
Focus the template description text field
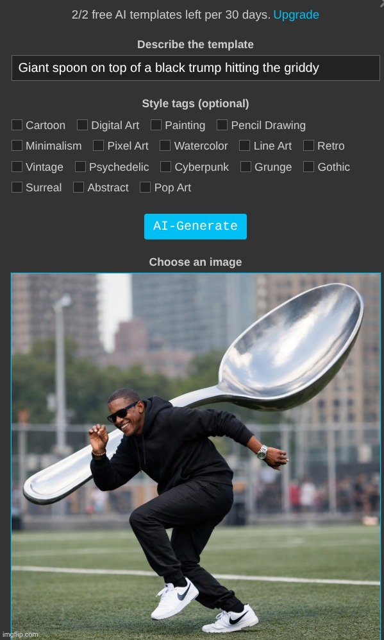196,68
